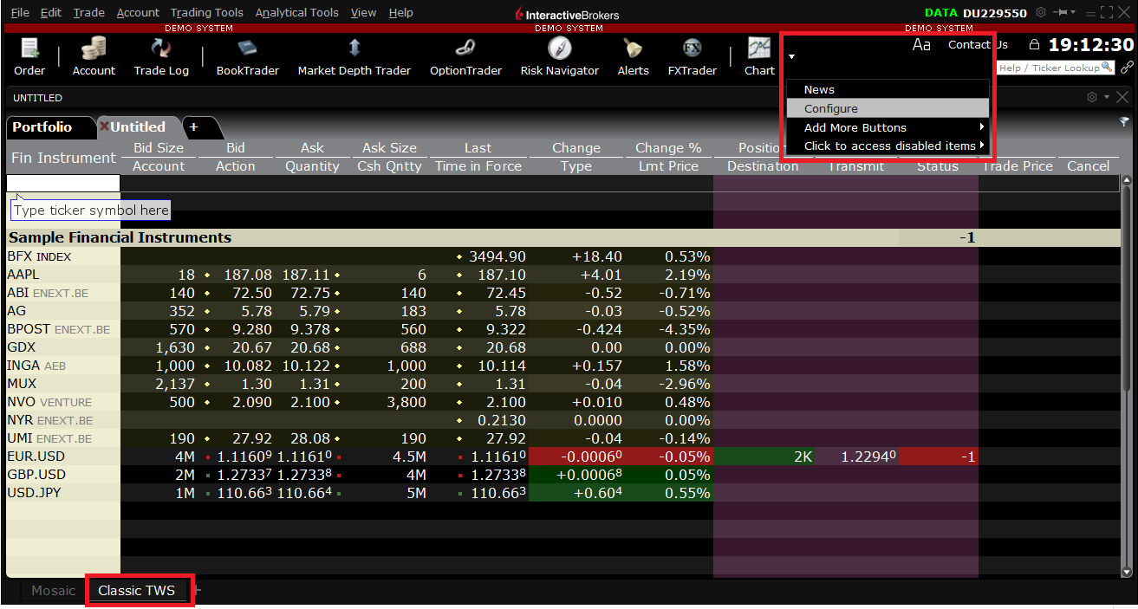Screen dimensions: 1138x609
Task: Open the Trade Log tool
Action: (161, 57)
